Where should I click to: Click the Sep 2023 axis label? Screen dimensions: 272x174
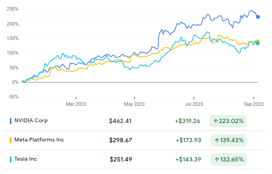coord(254,104)
